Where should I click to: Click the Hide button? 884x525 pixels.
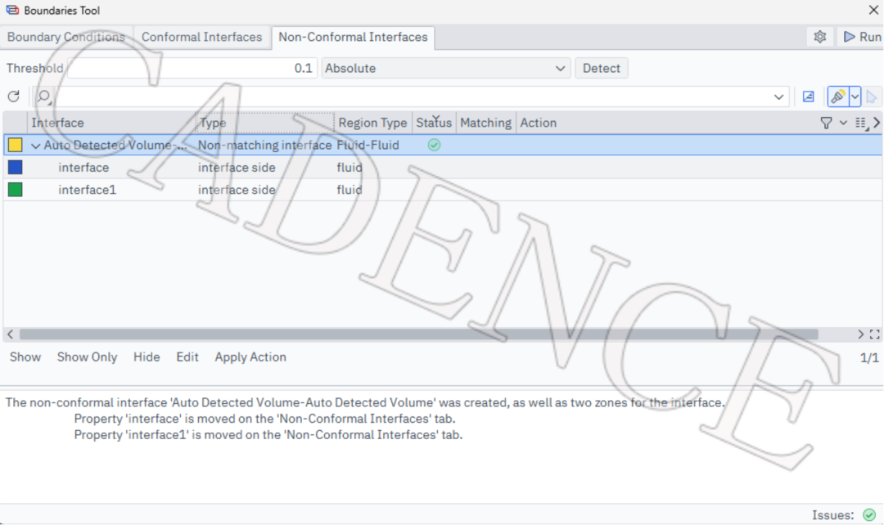[147, 357]
